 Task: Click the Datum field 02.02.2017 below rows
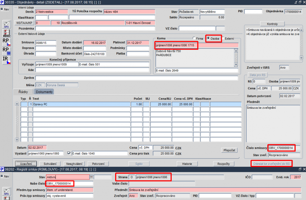tap(37, 148)
